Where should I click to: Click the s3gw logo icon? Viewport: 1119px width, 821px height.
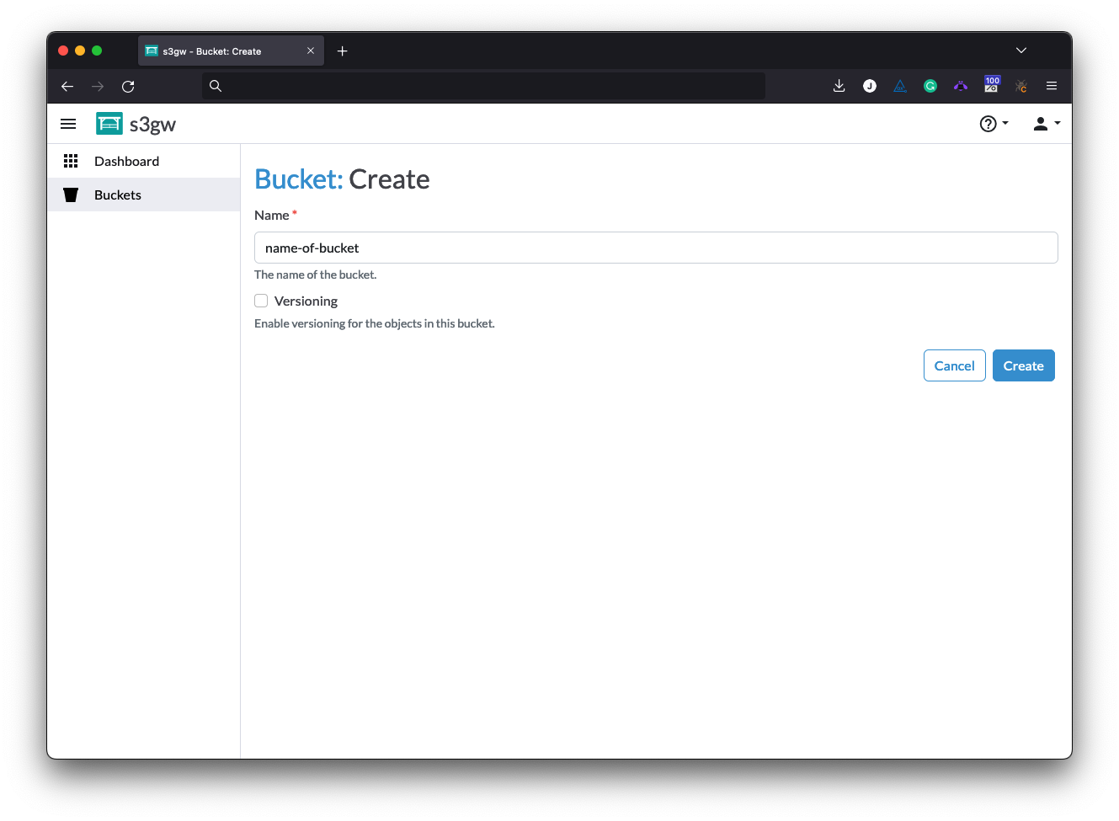tap(109, 123)
